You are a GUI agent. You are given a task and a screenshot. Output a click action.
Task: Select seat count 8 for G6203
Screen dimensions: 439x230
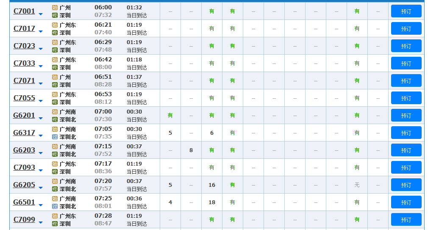[191, 150]
